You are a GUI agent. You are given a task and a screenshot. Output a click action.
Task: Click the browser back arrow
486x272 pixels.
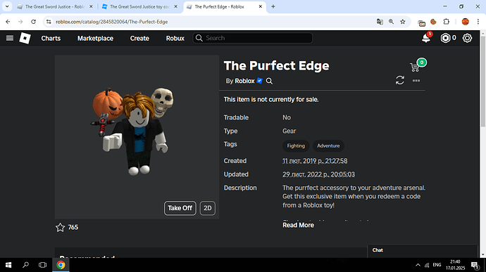pos(8,22)
